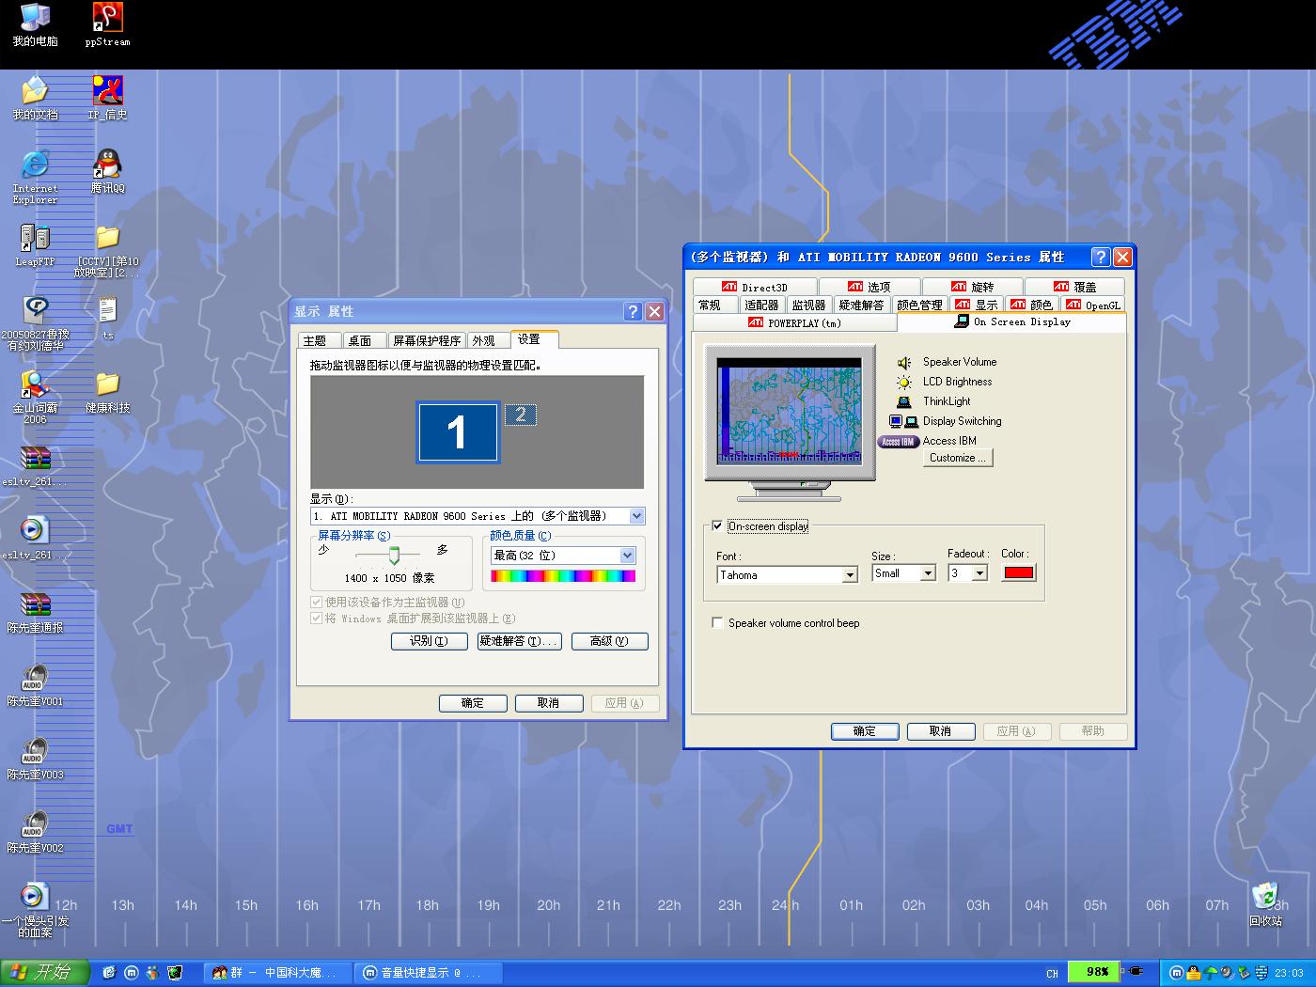Open the LeapFTP desktop icon
This screenshot has height=987, width=1316.
pyautogui.click(x=35, y=239)
